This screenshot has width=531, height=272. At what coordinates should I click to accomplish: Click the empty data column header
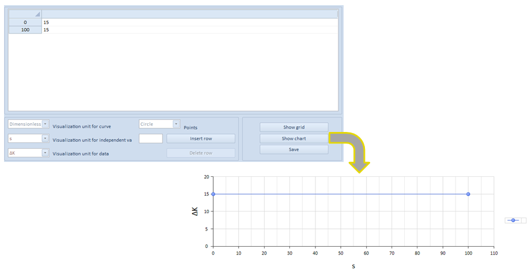pos(189,13)
